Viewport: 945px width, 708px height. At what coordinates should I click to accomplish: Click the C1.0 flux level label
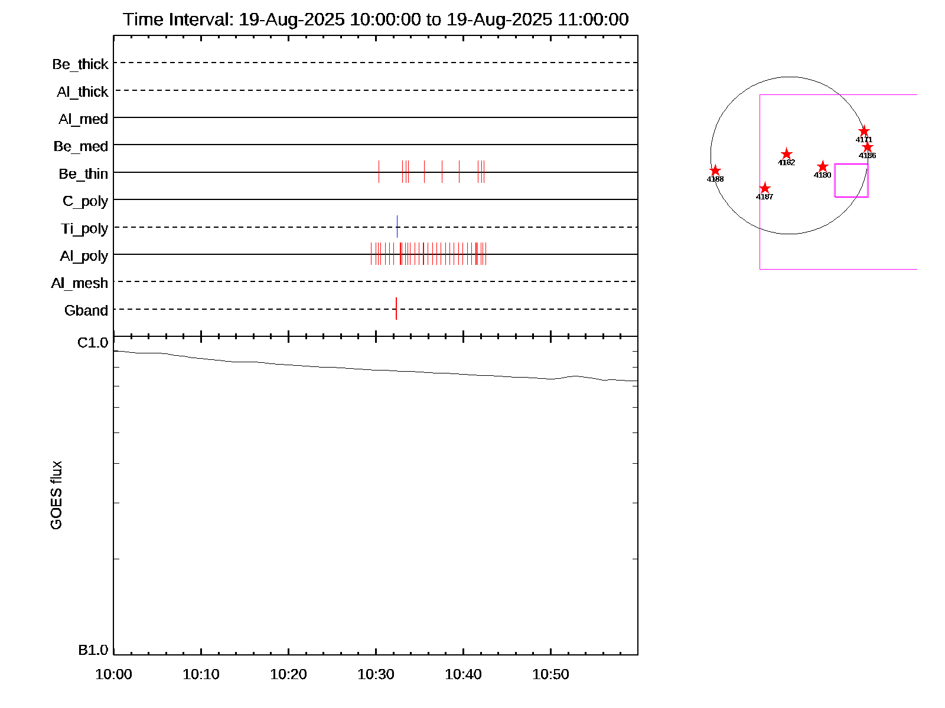pyautogui.click(x=93, y=343)
